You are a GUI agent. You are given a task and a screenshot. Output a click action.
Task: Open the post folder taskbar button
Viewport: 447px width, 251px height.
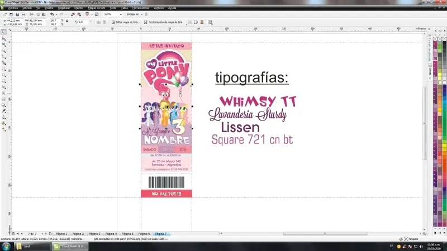[32, 246]
